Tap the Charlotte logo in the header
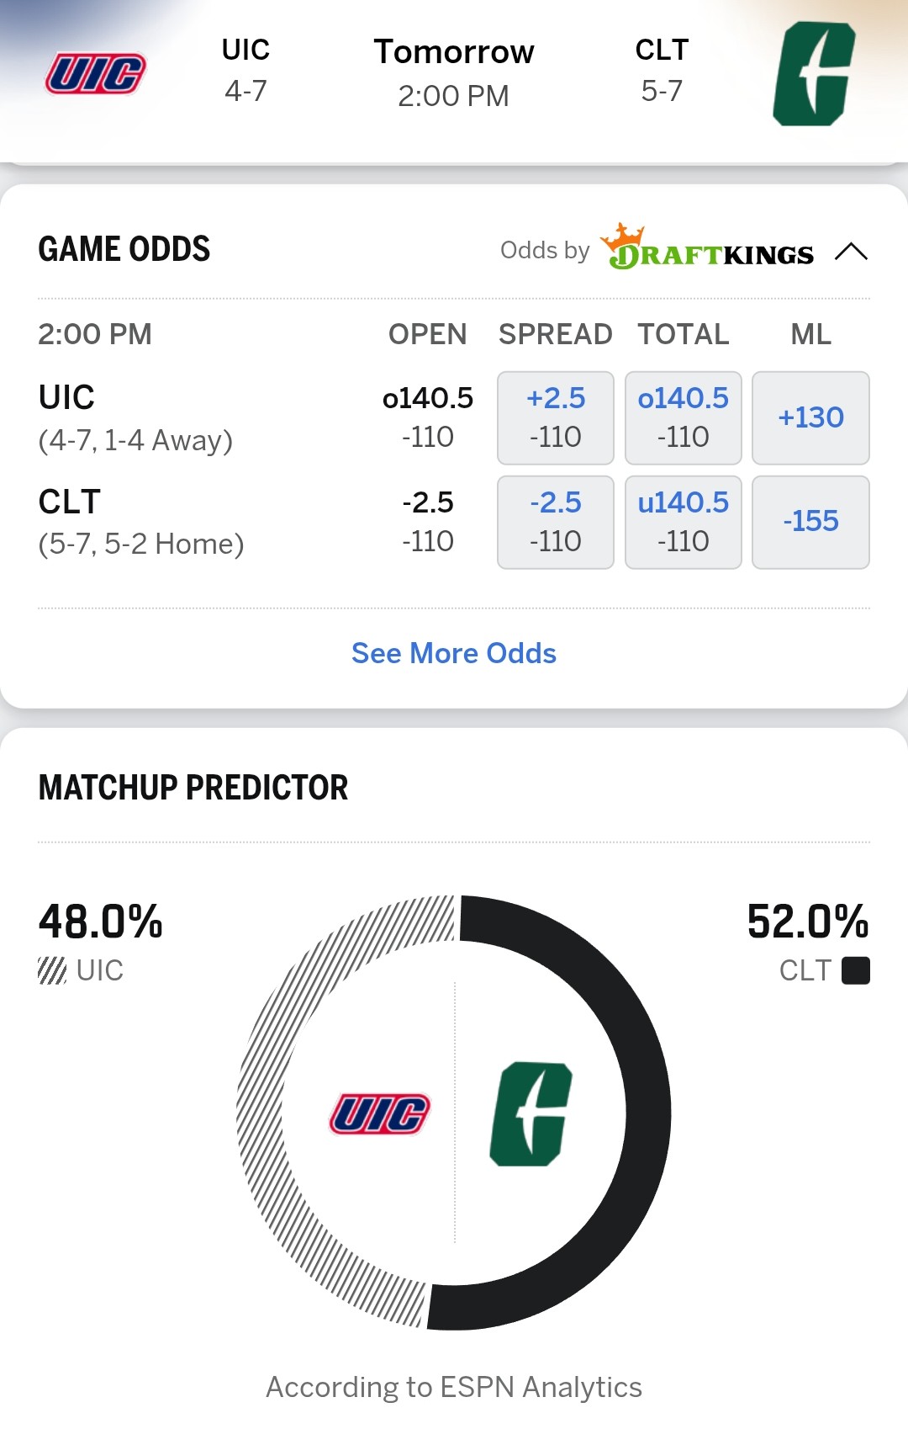 click(x=813, y=74)
